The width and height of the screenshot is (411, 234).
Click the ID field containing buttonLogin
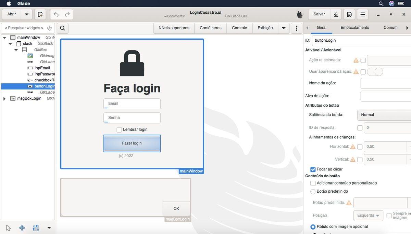[x=361, y=40]
